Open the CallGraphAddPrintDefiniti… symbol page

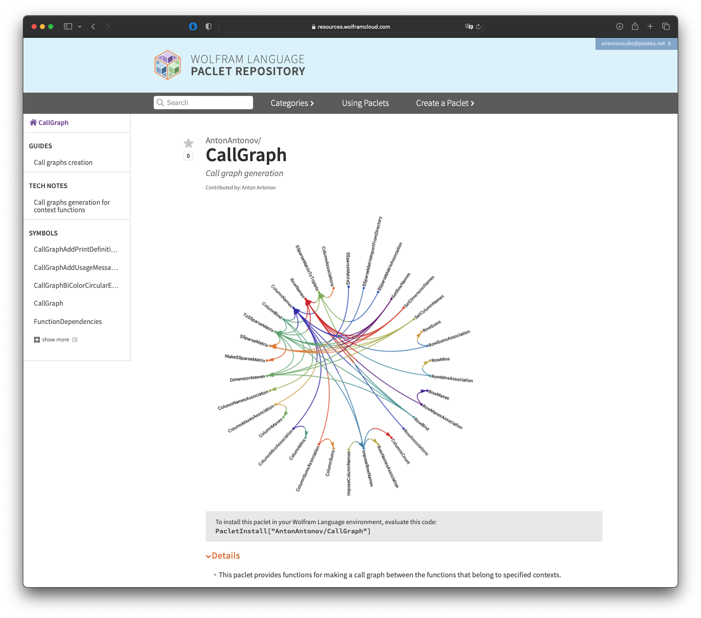76,249
